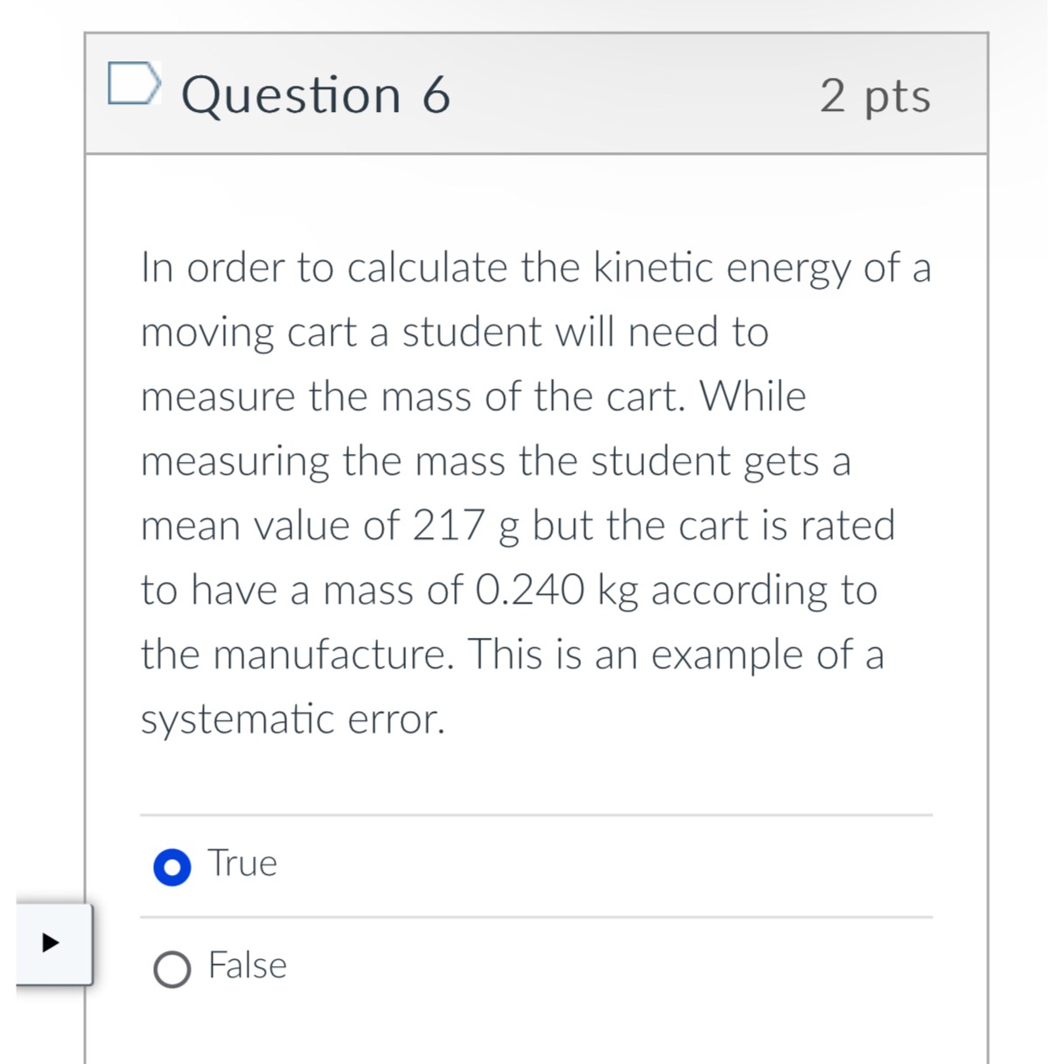
Task: Click the False answer option row
Action: pos(535,968)
